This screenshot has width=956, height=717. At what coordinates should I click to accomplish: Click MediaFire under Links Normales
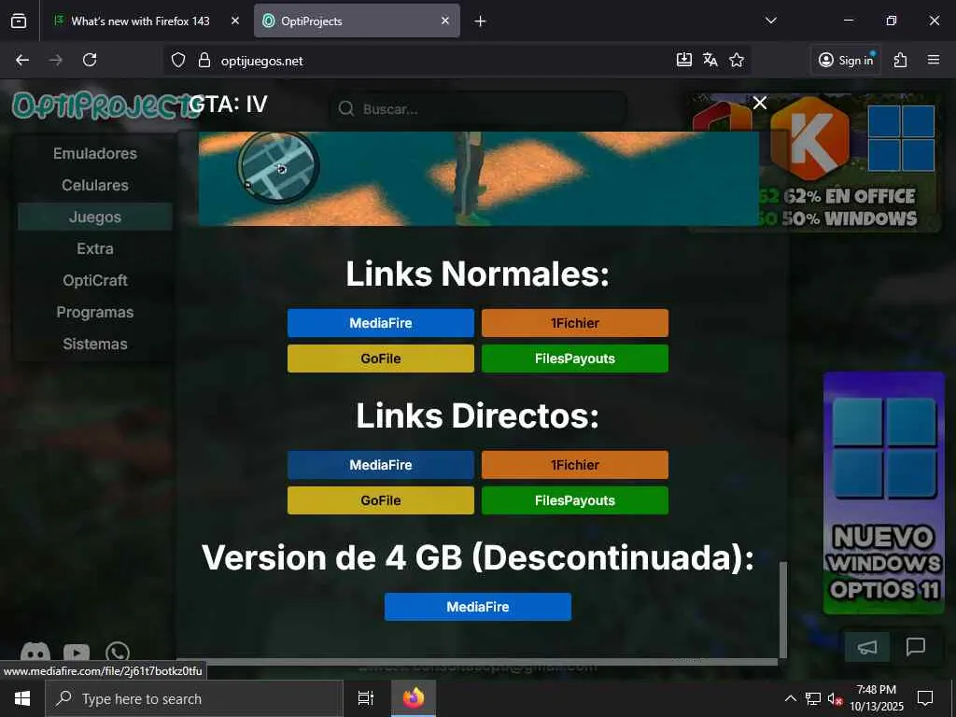click(381, 323)
